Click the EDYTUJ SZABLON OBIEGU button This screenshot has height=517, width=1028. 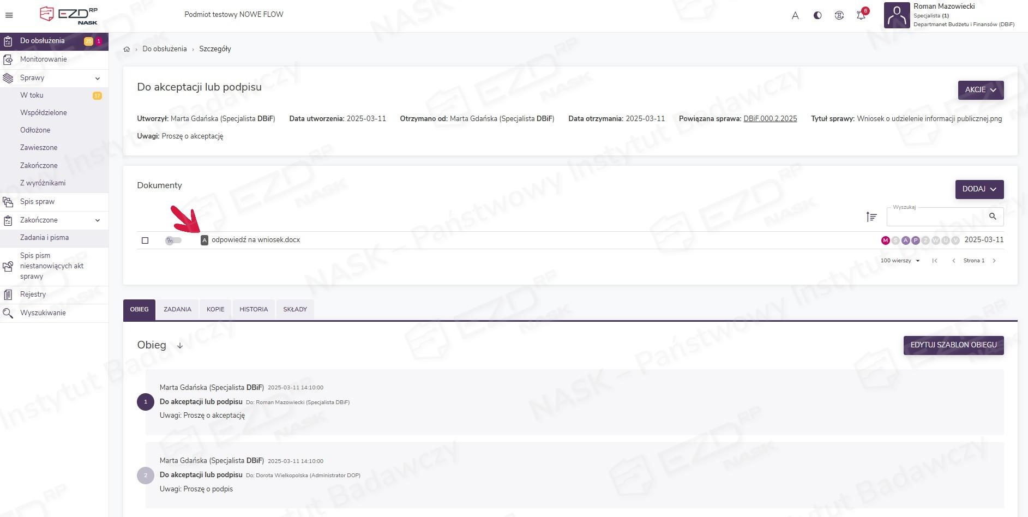(x=953, y=345)
